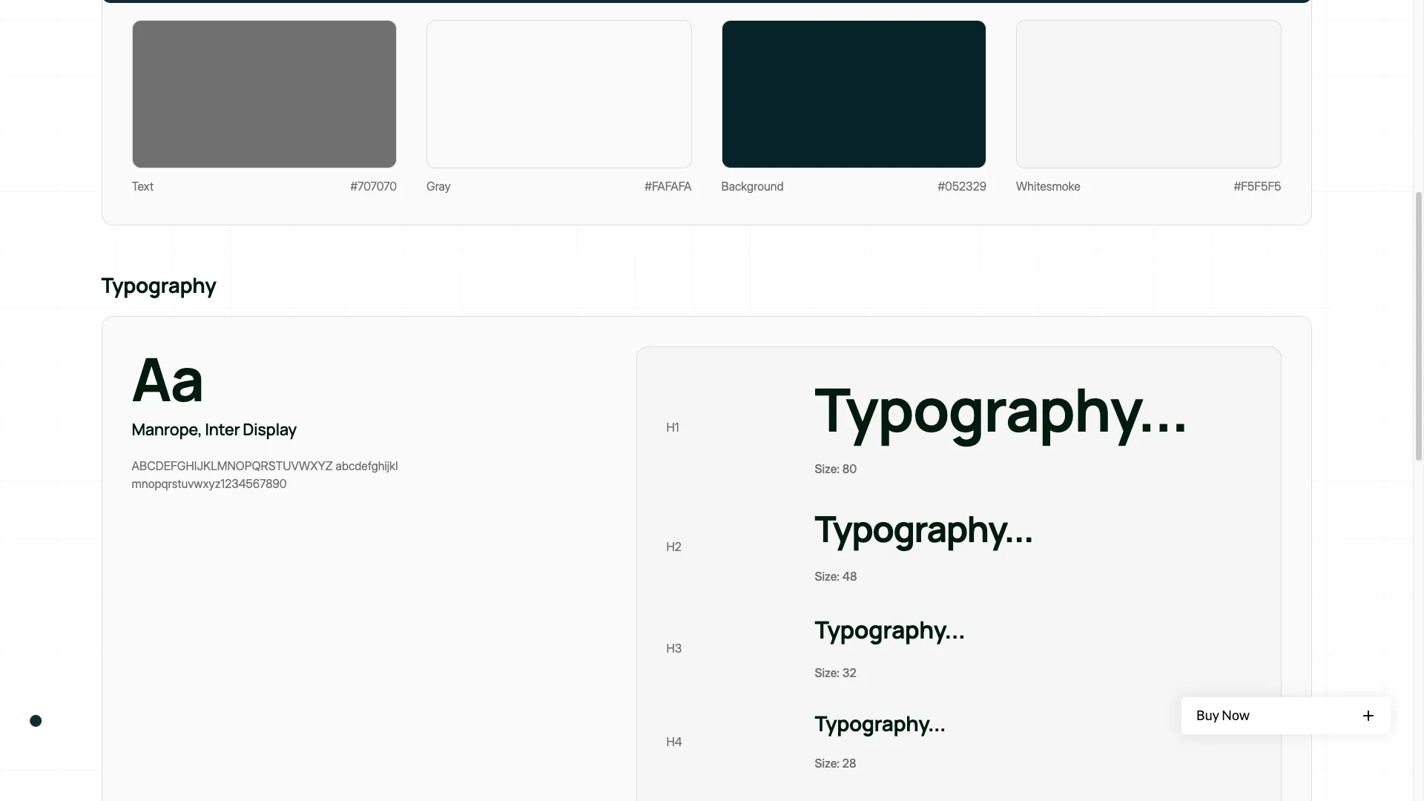Toggle the Gray #FAFAFA swatch selection

click(558, 94)
